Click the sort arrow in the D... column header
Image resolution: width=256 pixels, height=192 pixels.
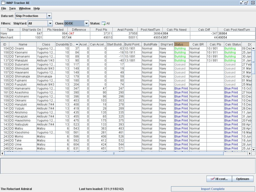pos(77,44)
